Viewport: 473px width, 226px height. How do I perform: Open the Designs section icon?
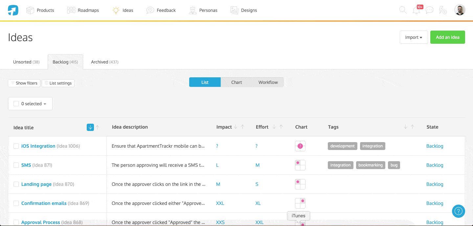pos(234,10)
